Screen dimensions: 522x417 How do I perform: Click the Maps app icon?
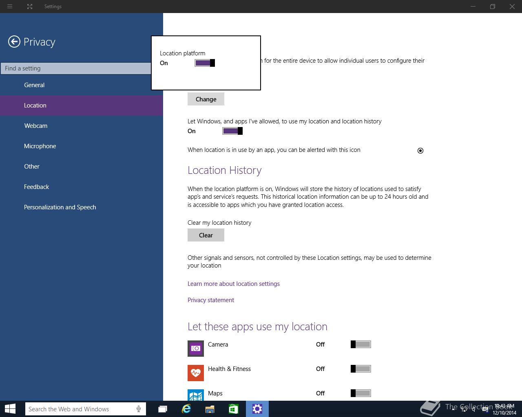click(x=196, y=395)
